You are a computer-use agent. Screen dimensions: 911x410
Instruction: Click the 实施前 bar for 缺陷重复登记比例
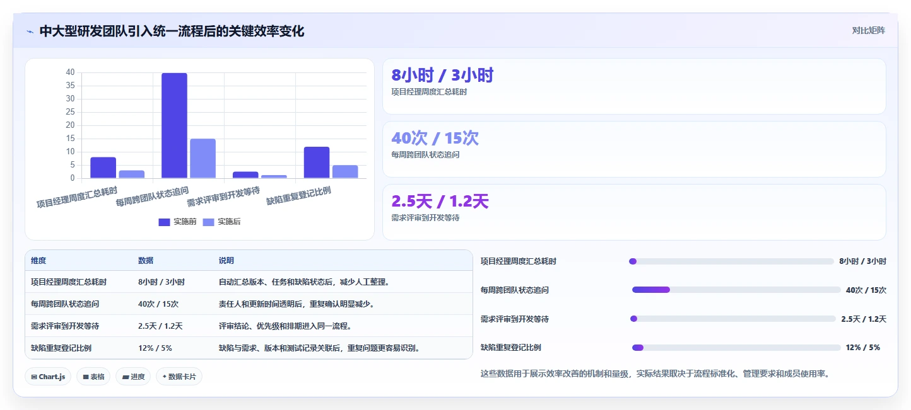click(x=317, y=162)
